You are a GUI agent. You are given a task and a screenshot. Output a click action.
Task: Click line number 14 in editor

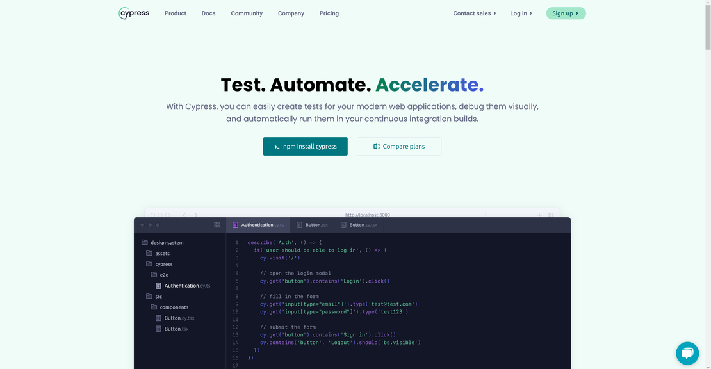coord(235,343)
